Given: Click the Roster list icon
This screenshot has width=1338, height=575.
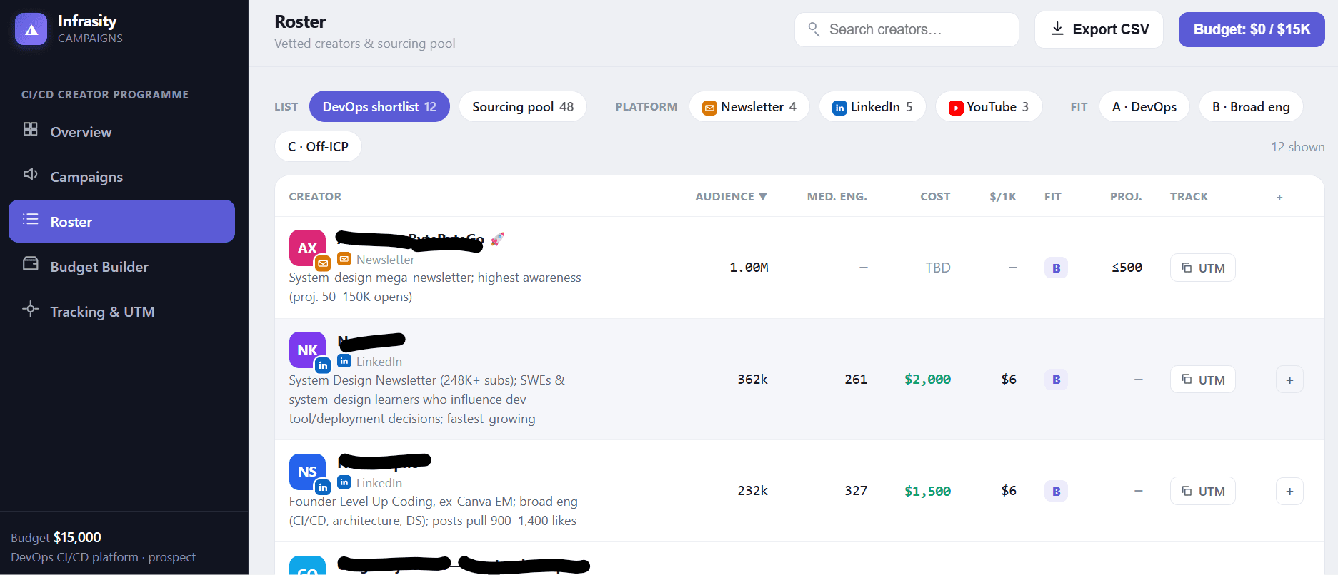Looking at the screenshot, I should coord(30,219).
